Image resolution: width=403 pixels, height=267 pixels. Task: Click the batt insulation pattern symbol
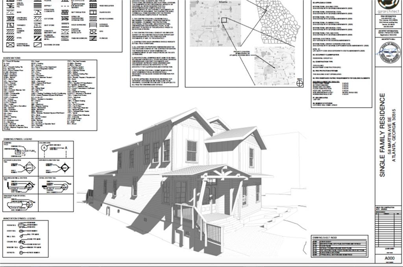click(x=65, y=18)
